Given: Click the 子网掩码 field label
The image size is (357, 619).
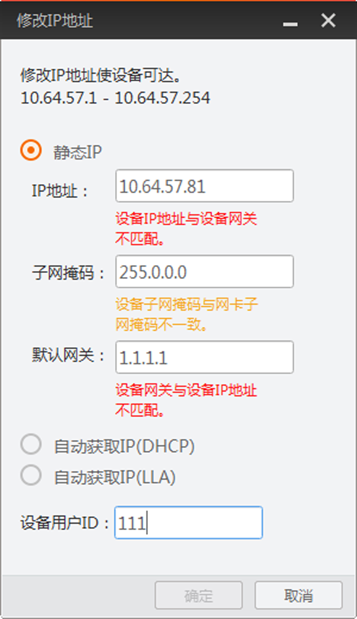Looking at the screenshot, I should click(64, 273).
